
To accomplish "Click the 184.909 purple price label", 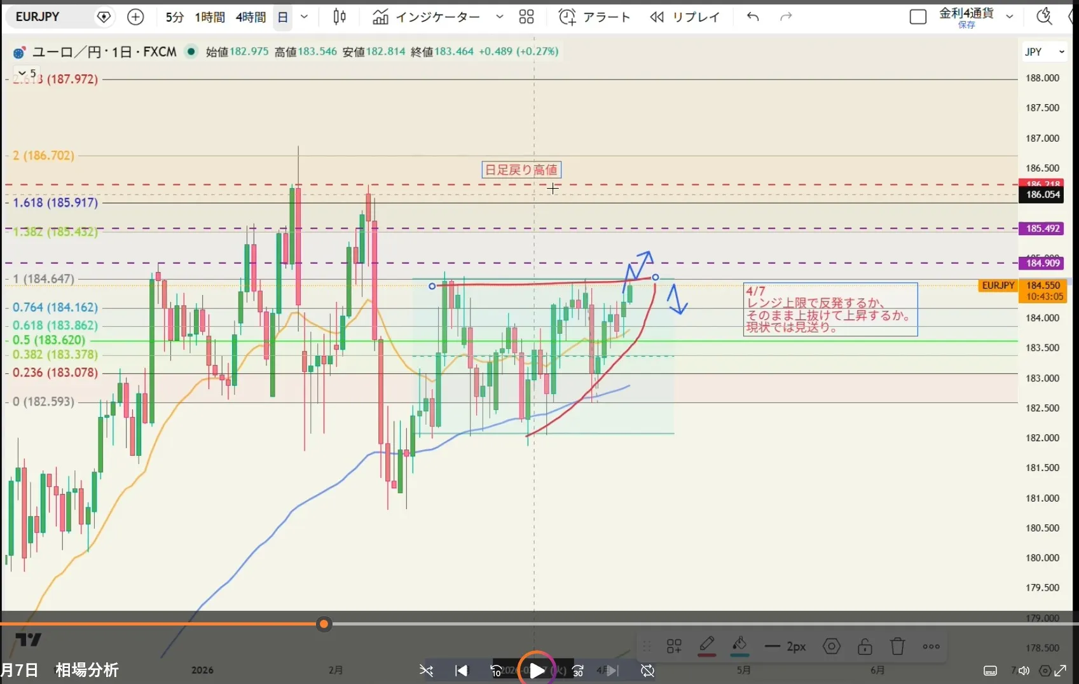I will (1043, 263).
